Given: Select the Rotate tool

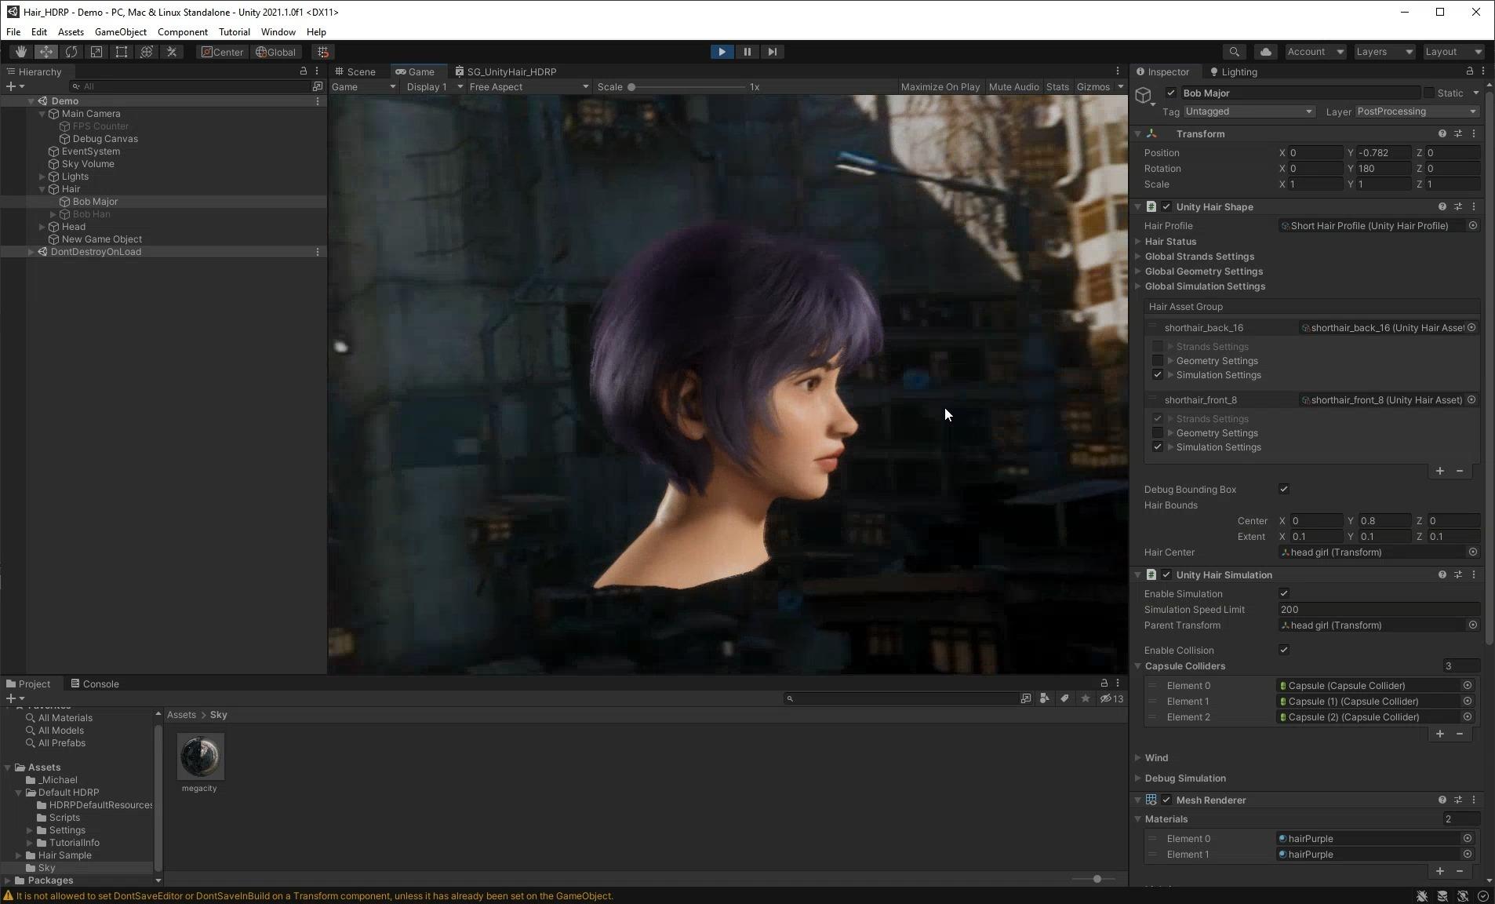Looking at the screenshot, I should [71, 51].
